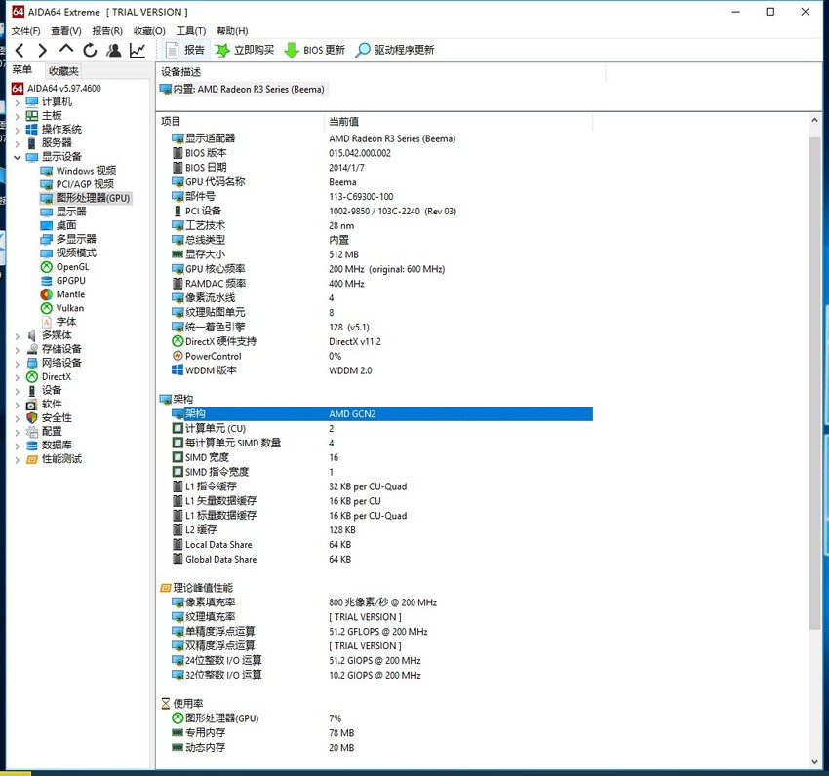Switch to the 收藏夹 tab
This screenshot has height=776, width=829.
pos(63,71)
